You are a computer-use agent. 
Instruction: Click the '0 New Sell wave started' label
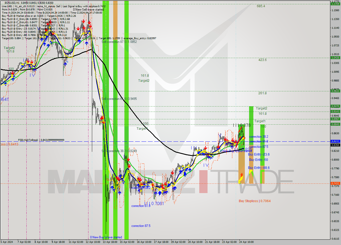pyautogui.click(x=88, y=10)
